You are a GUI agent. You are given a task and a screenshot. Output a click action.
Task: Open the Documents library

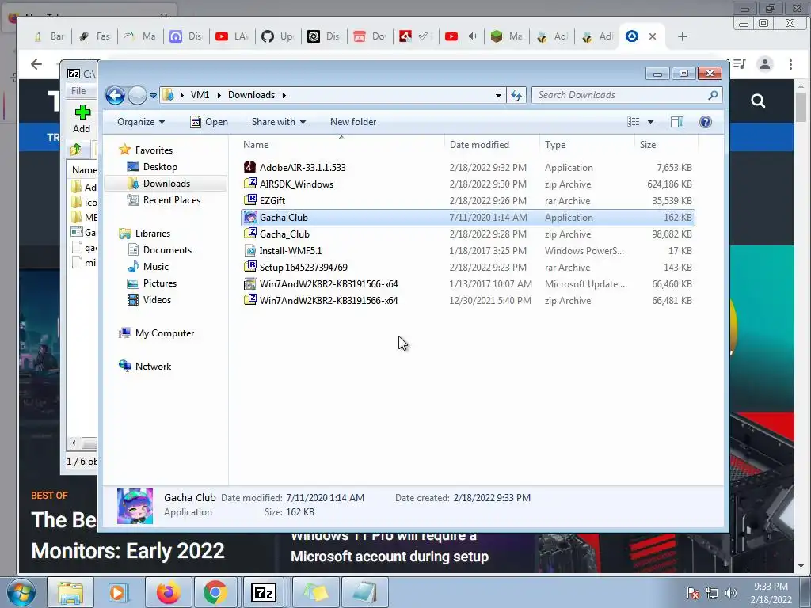tap(159, 249)
